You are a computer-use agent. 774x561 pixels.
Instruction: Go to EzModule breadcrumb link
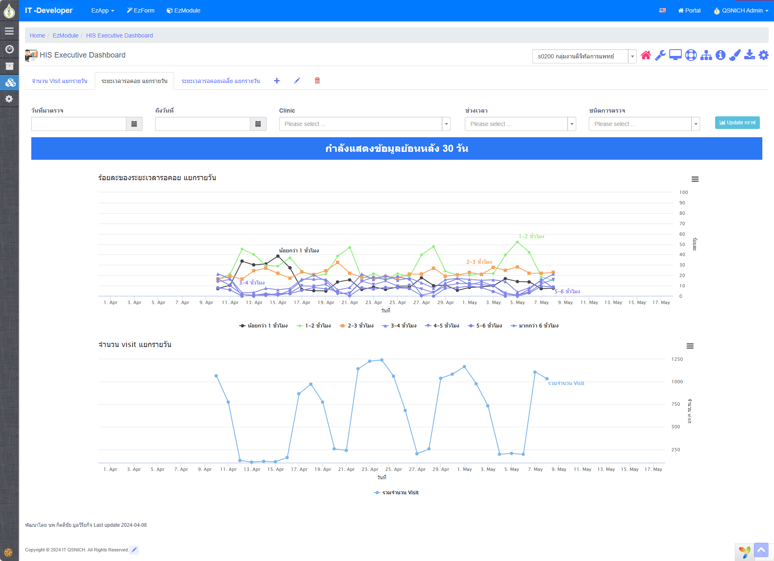click(66, 35)
